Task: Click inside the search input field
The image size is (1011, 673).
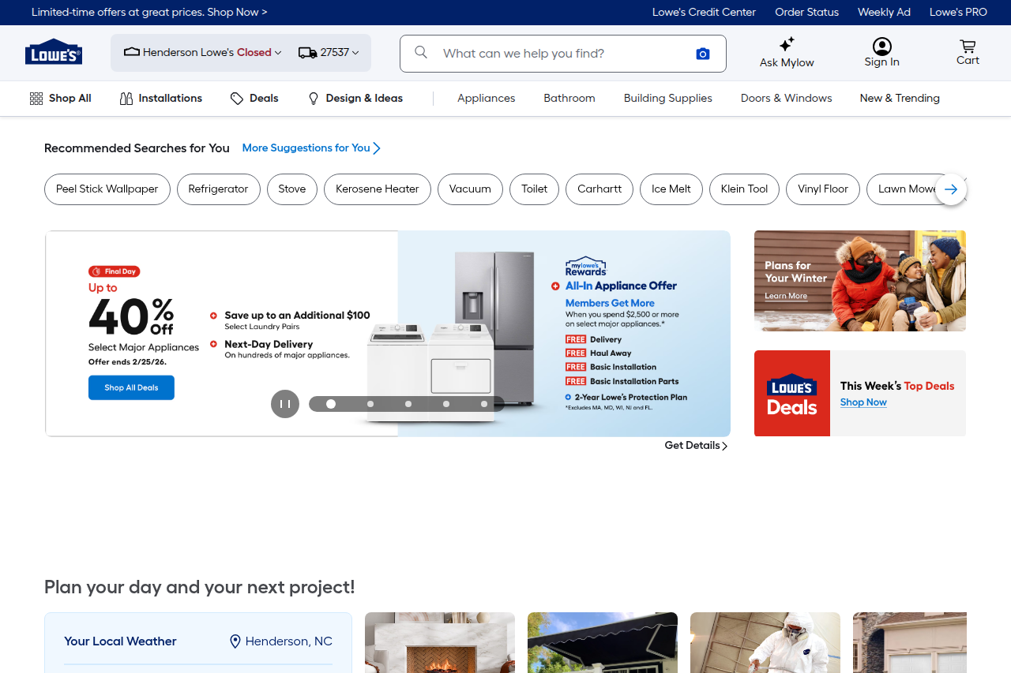Action: coord(553,53)
